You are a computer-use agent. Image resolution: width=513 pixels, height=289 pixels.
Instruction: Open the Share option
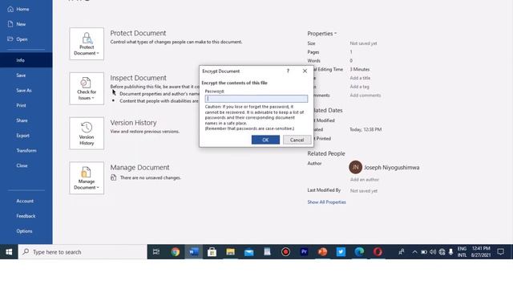point(22,120)
